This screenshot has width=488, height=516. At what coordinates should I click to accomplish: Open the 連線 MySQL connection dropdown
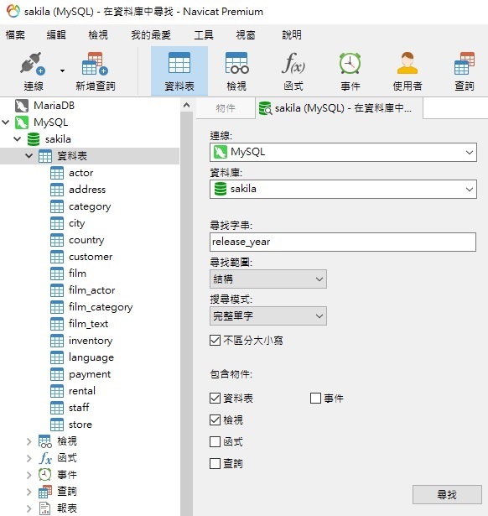click(343, 152)
